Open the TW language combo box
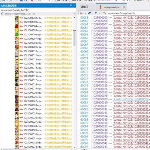The height and width of the screenshot is (150, 150). [x=44, y=1]
